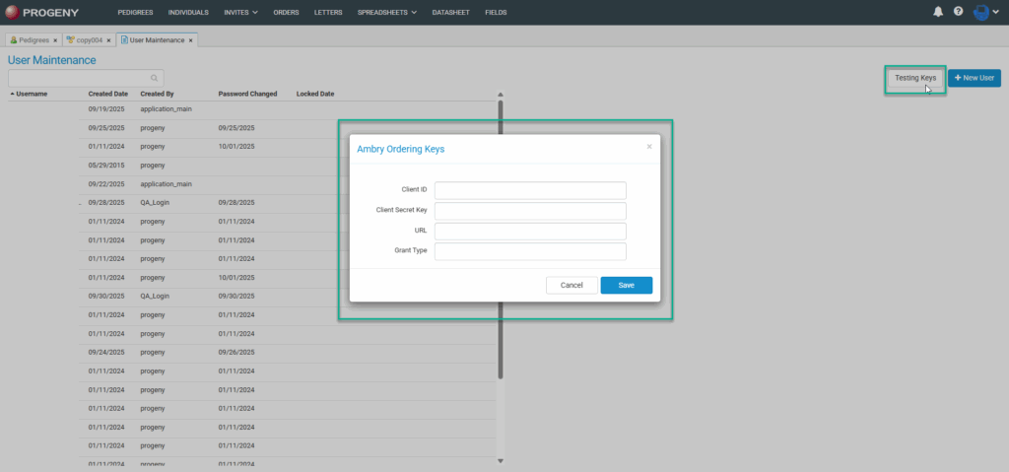Image resolution: width=1009 pixels, height=472 pixels.
Task: Click the search magnifier icon
Action: click(155, 77)
